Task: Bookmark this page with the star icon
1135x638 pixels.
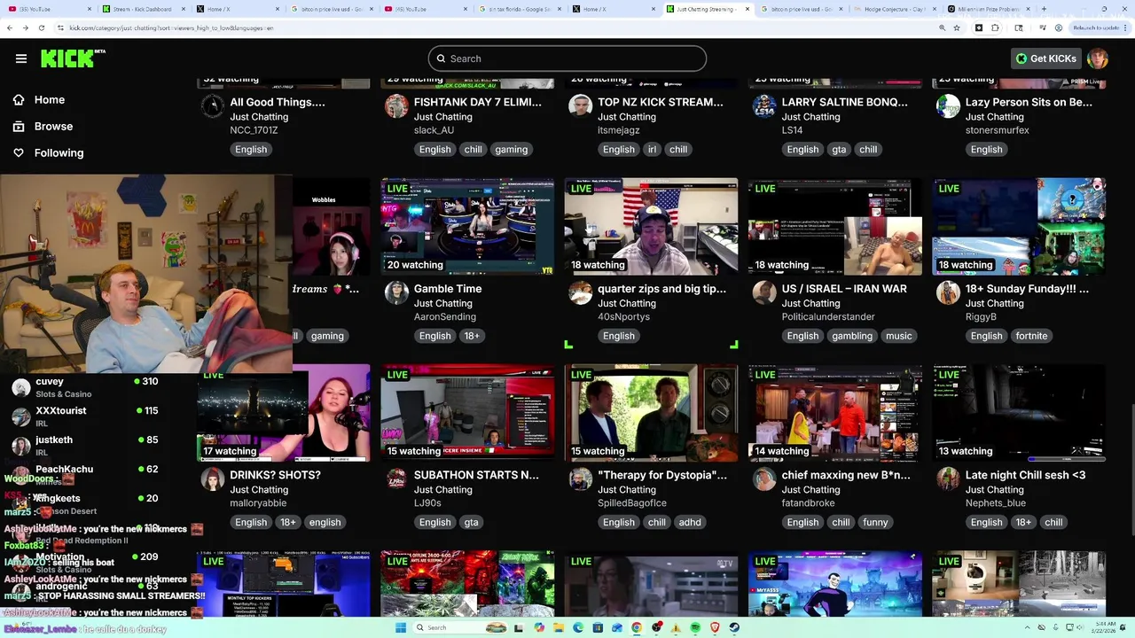Action: 957,27
